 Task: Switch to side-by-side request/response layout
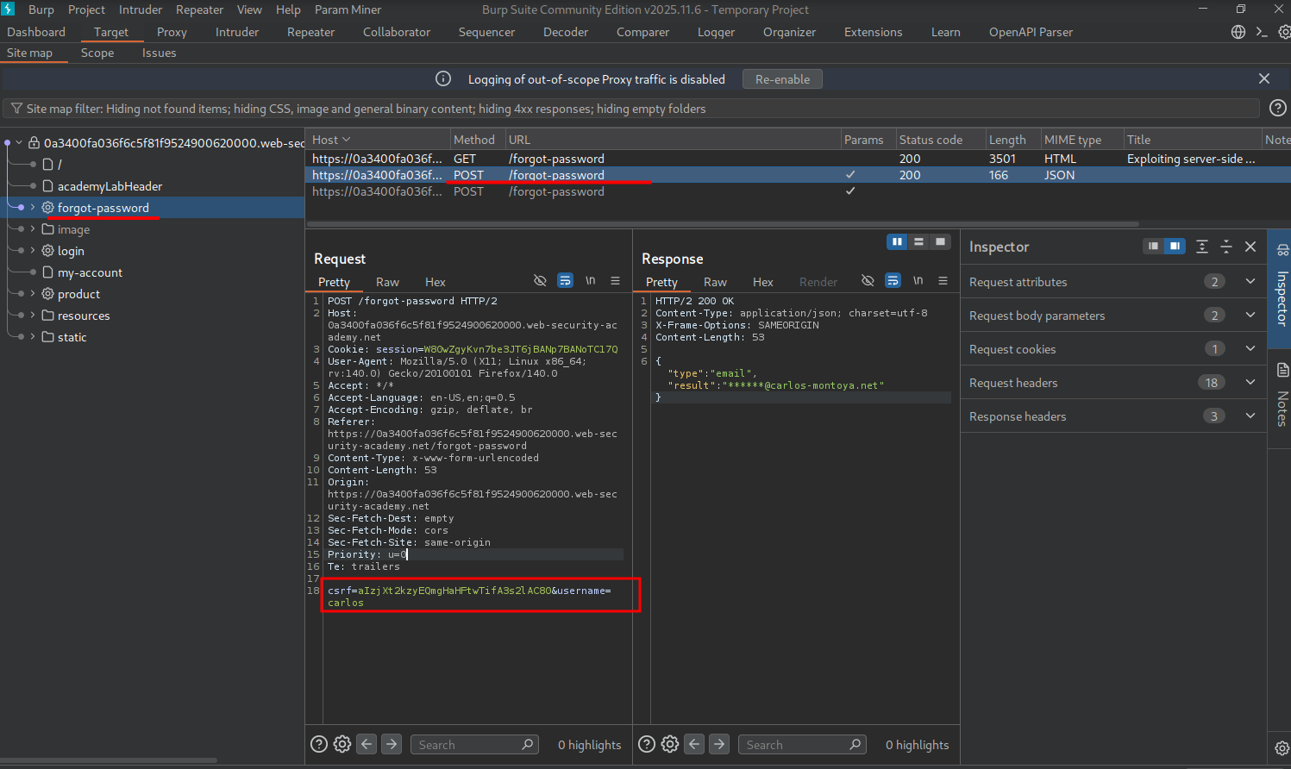(897, 241)
